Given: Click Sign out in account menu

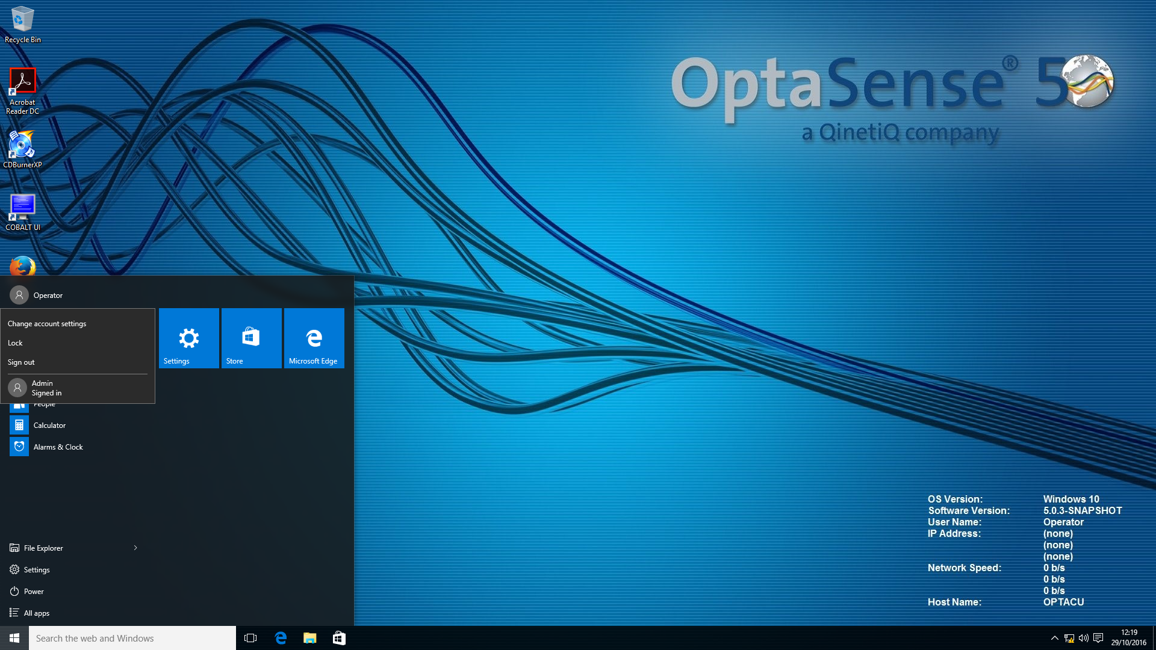Looking at the screenshot, I should tap(21, 362).
